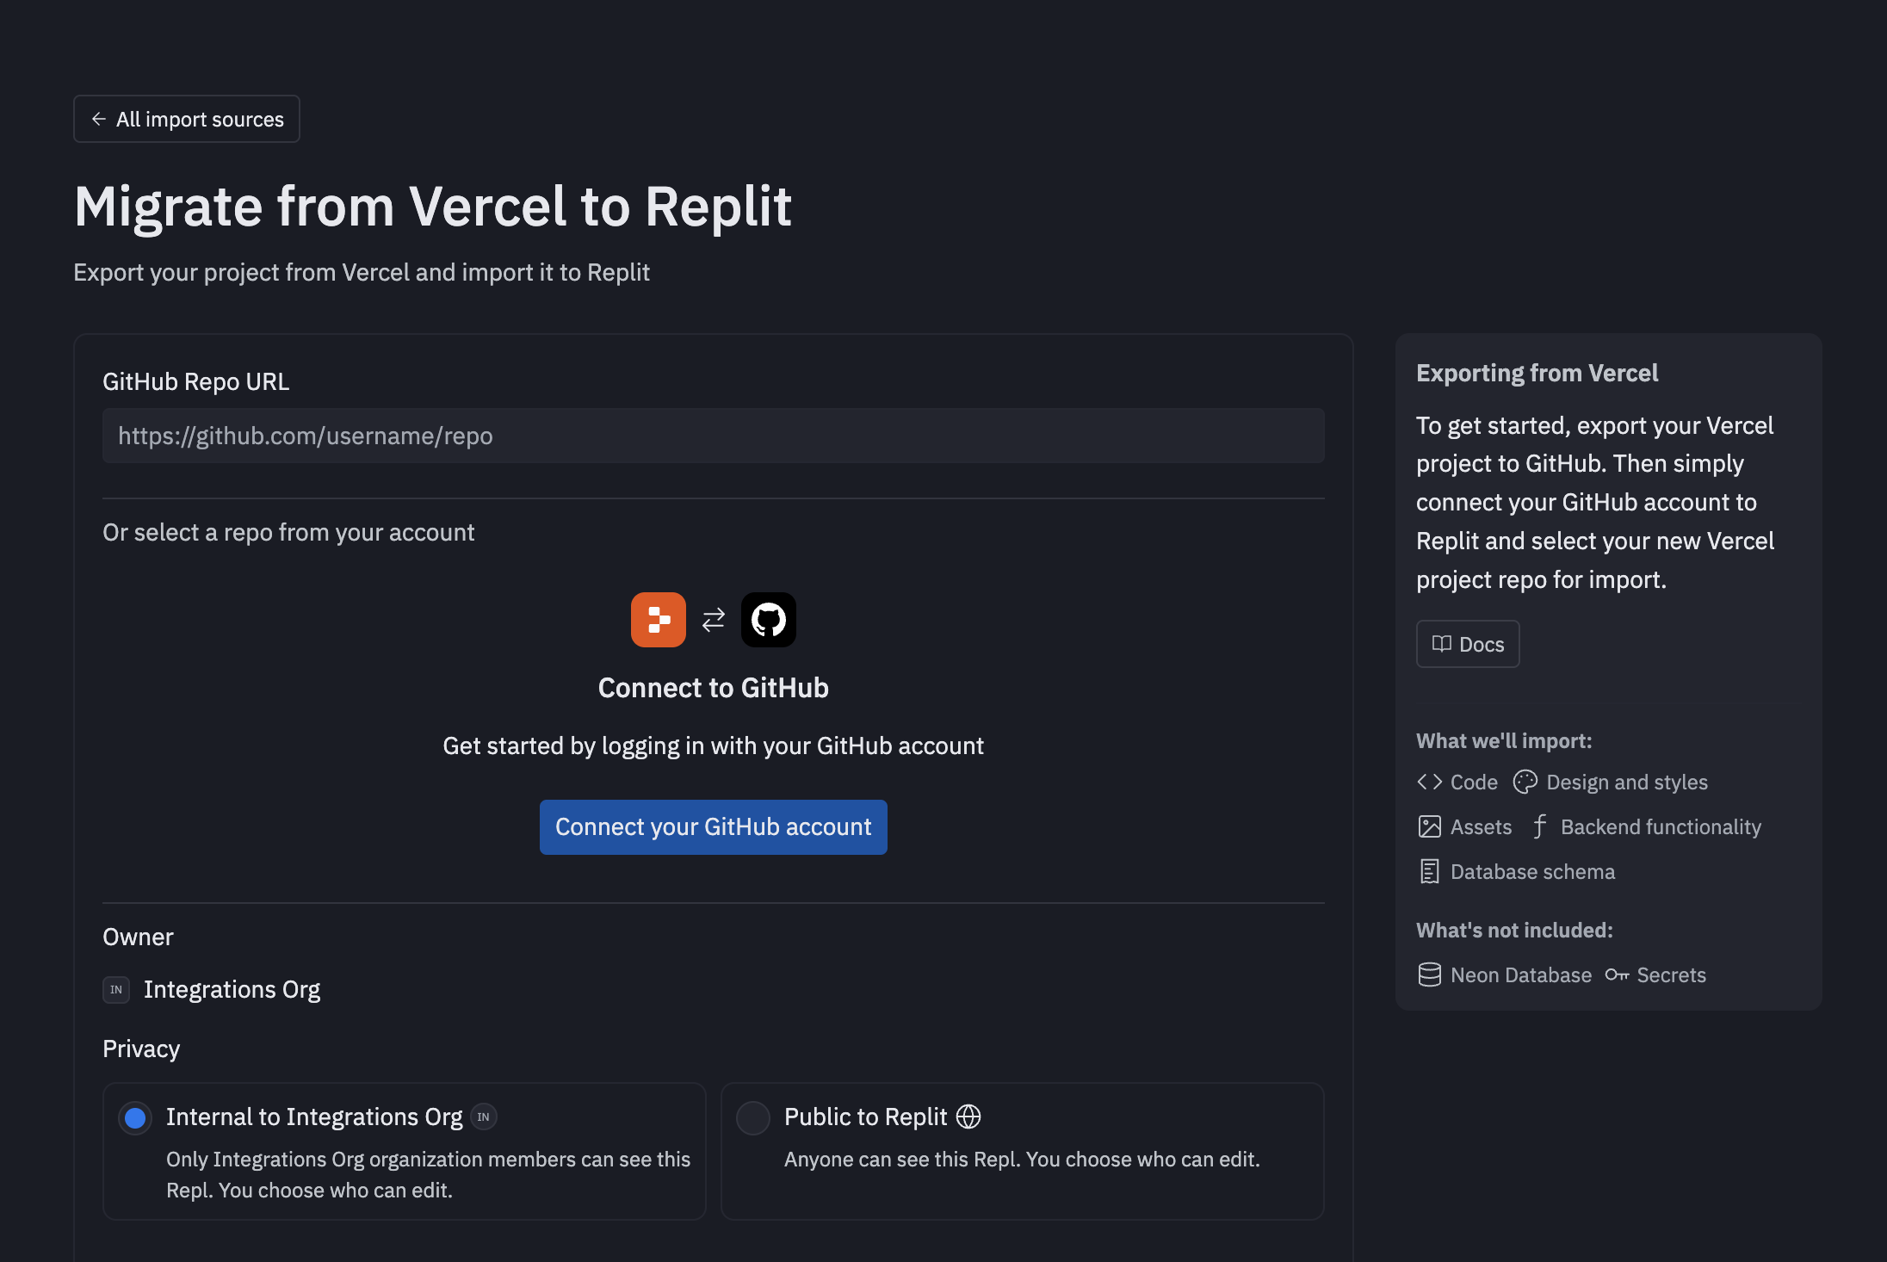Focus the GitHub Repo URL field
The height and width of the screenshot is (1262, 1887).
pyautogui.click(x=713, y=436)
